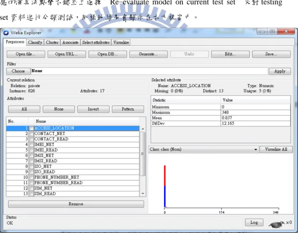This screenshot has height=233, width=298.
Task: Tick the checkbox for IMEI_NET attribute
Action: point(31,145)
